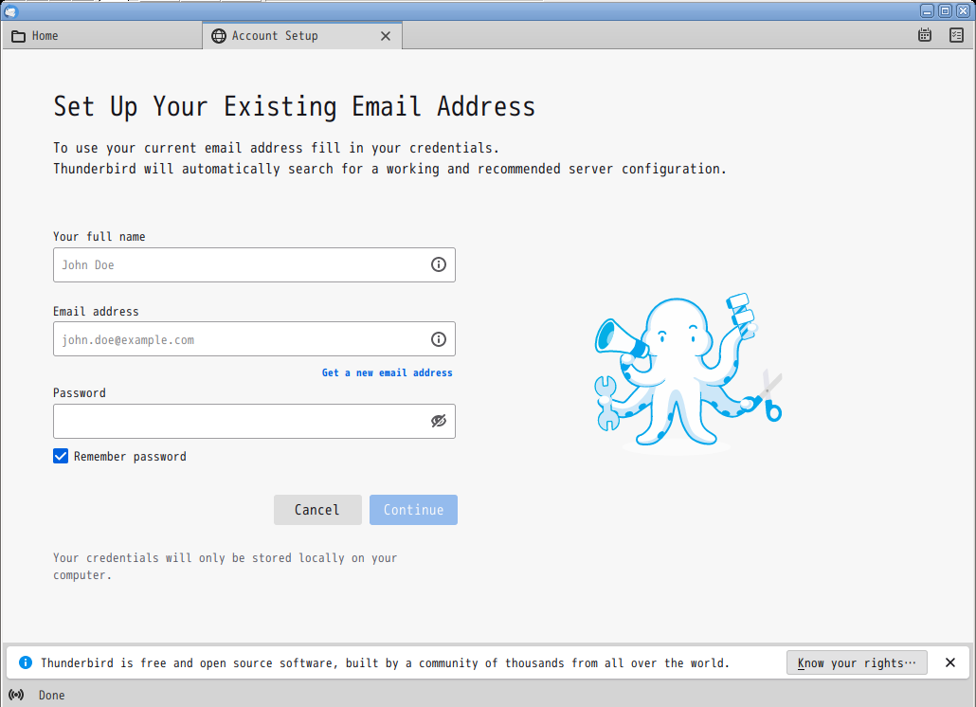Follow the Get a new email address link
Screen dimensions: 976x707
tap(388, 372)
